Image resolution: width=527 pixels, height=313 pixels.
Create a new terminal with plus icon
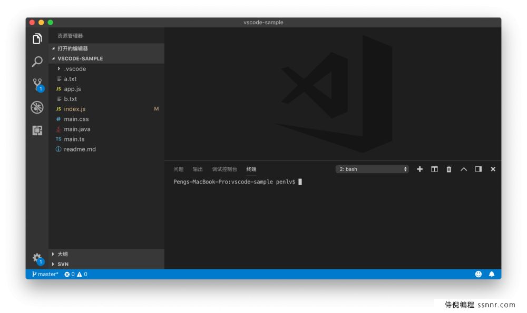coord(420,169)
